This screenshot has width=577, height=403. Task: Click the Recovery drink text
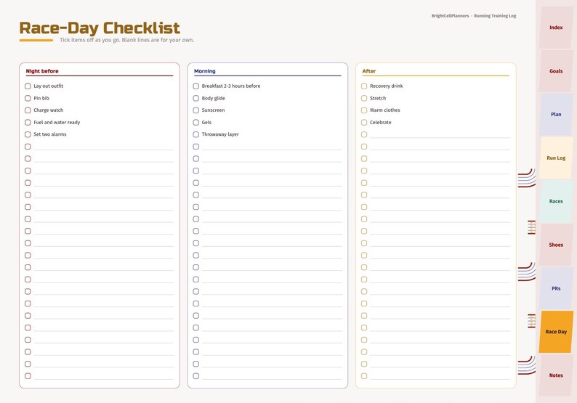pyautogui.click(x=386, y=86)
